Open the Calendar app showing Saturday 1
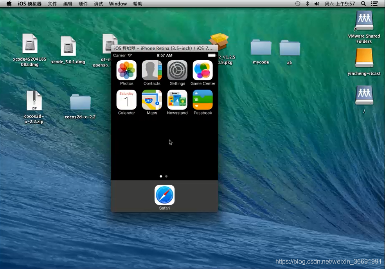The height and width of the screenshot is (269, 385). pos(126,100)
